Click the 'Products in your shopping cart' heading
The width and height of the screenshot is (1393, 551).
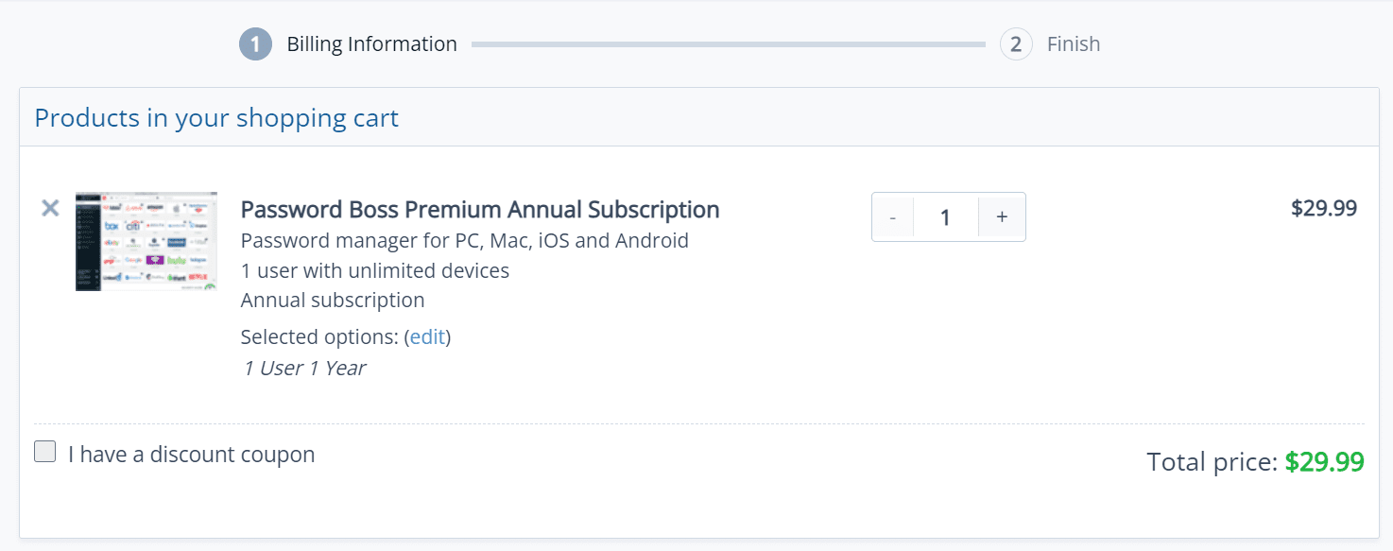(x=216, y=118)
